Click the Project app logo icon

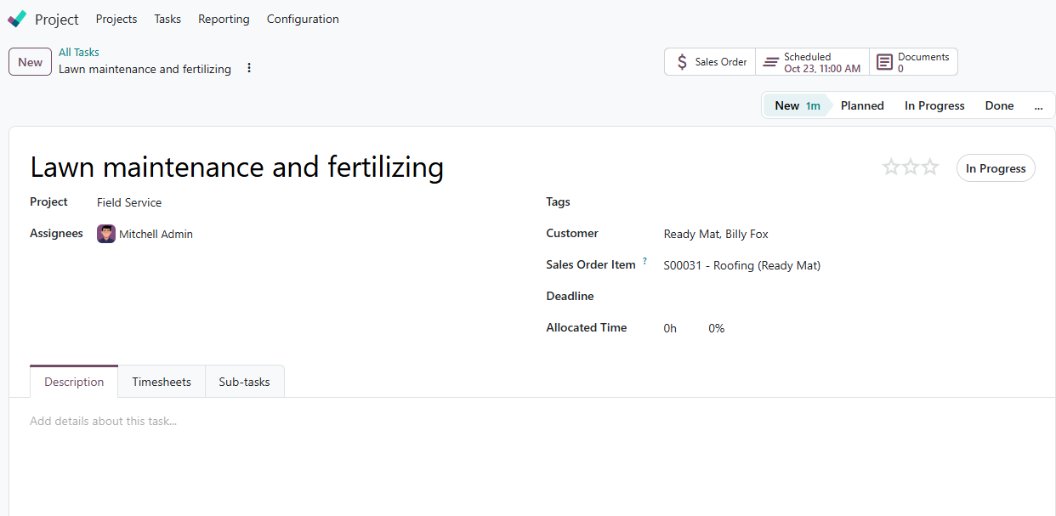[x=17, y=19]
